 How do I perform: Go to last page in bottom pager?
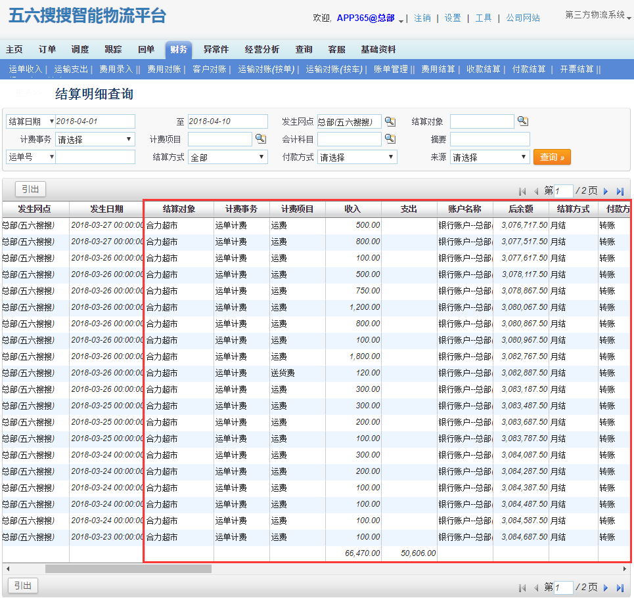620,587
